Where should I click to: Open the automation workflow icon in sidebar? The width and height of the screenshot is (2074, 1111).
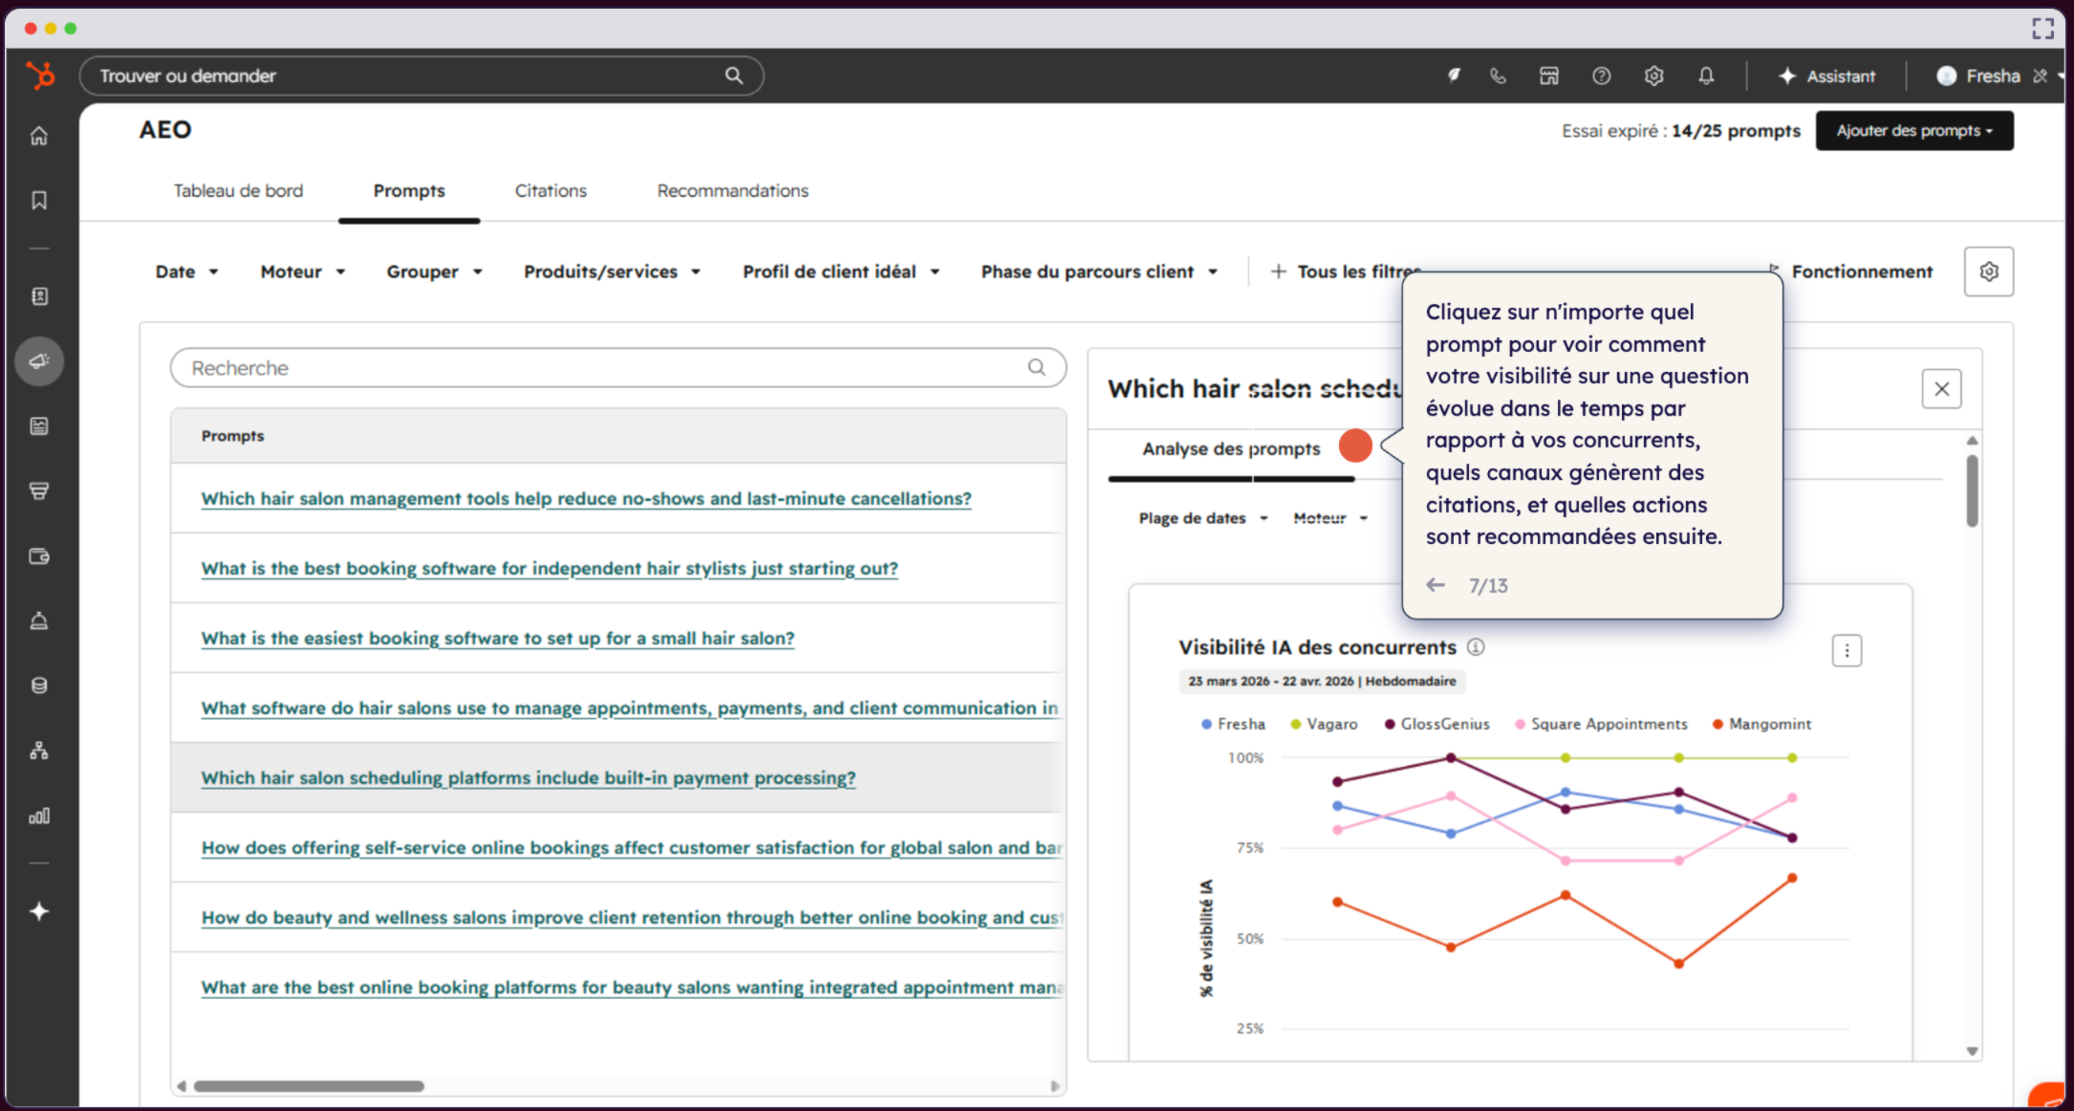pyautogui.click(x=39, y=751)
